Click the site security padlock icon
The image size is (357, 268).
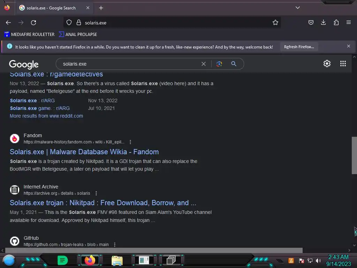pos(79,23)
